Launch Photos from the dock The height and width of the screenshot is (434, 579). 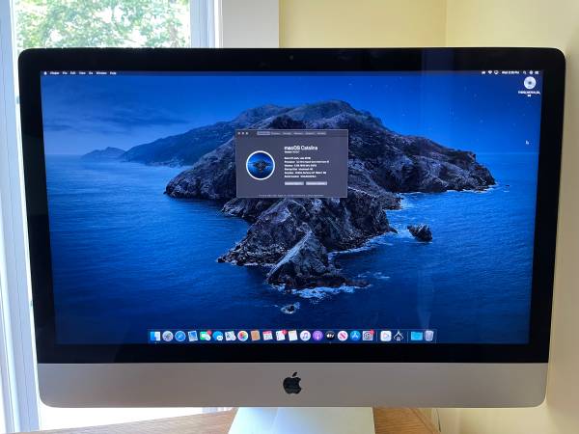[x=242, y=336]
